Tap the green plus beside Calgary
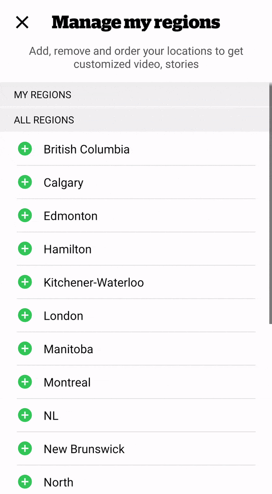Viewport: 272px width, 494px height. pyautogui.click(x=25, y=182)
